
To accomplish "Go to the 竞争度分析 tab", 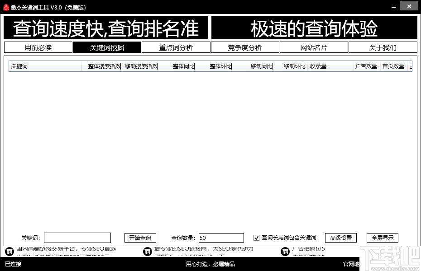I will [245, 47].
